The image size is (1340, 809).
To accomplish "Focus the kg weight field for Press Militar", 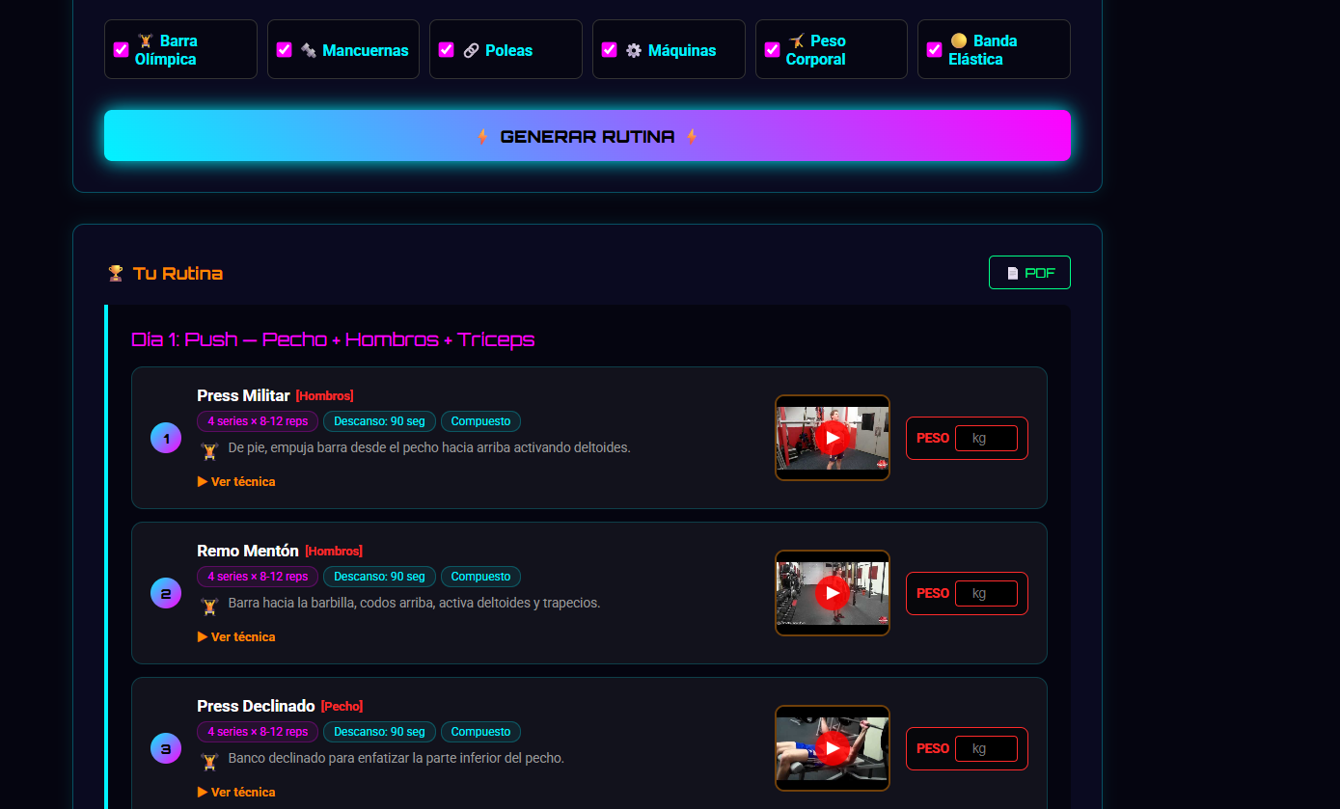I will 986,438.
